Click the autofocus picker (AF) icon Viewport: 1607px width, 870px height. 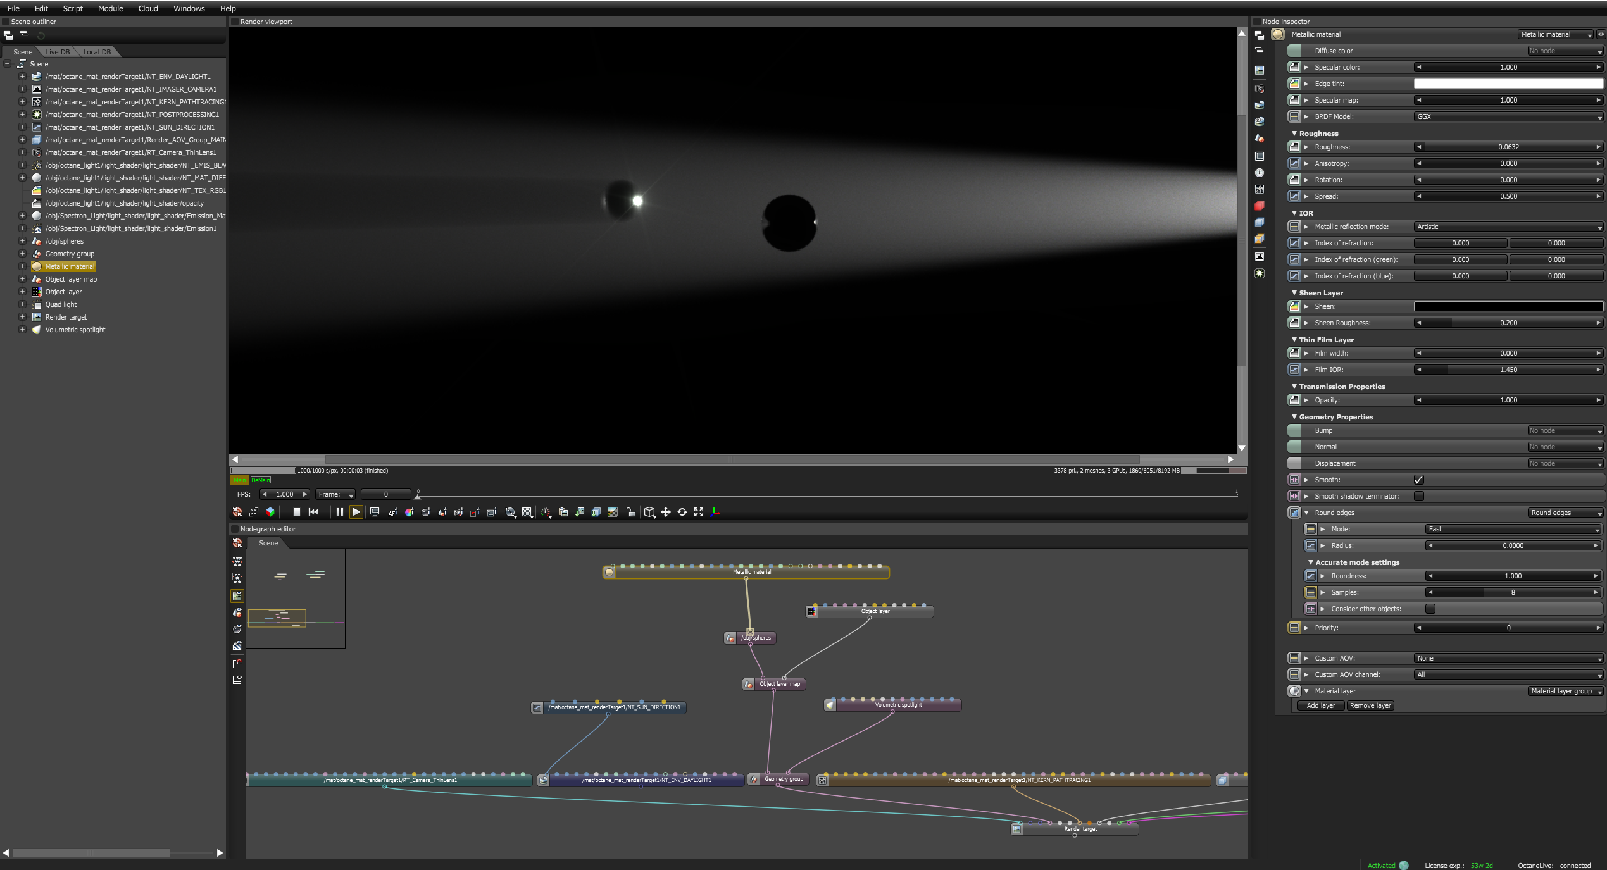point(392,513)
